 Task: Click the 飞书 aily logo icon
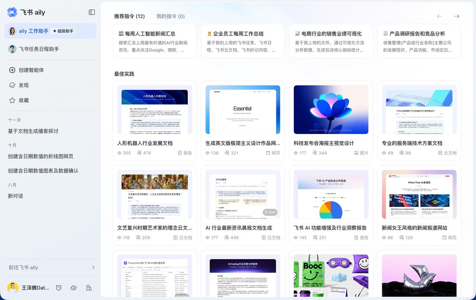tap(12, 12)
